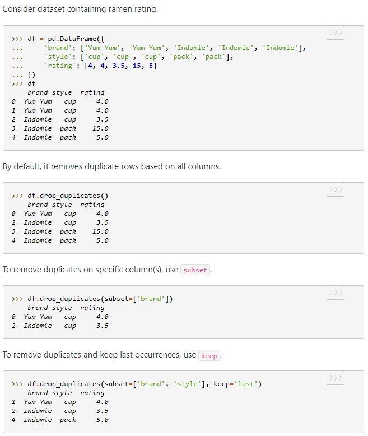Click the 'By default, it removes duplicate rows' sentence
The width and height of the screenshot is (368, 436).
point(111,166)
